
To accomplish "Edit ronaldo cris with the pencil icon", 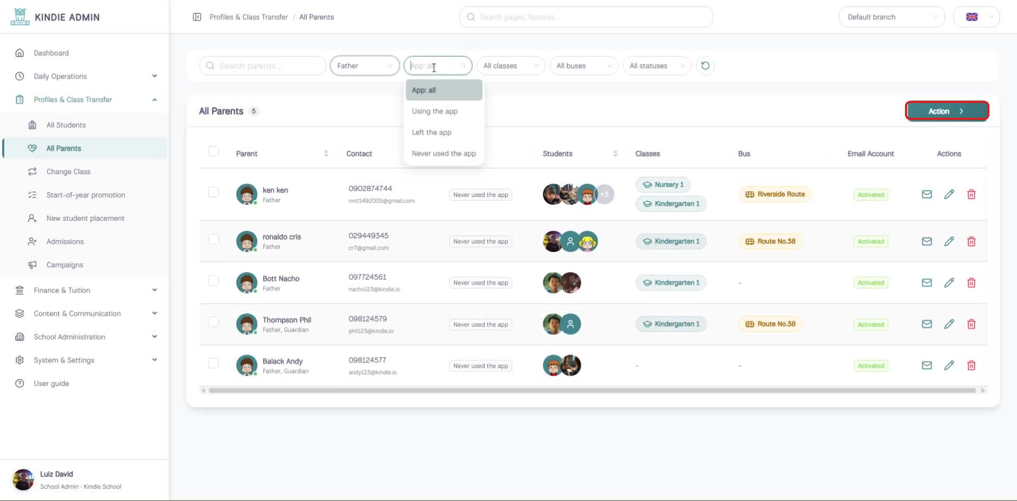I will point(949,241).
